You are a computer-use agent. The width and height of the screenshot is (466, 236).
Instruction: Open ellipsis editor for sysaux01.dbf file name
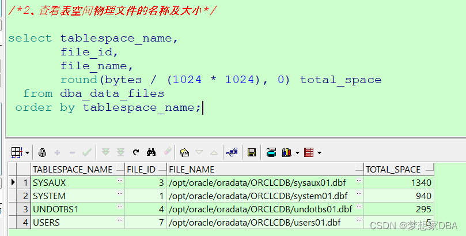(x=359, y=180)
